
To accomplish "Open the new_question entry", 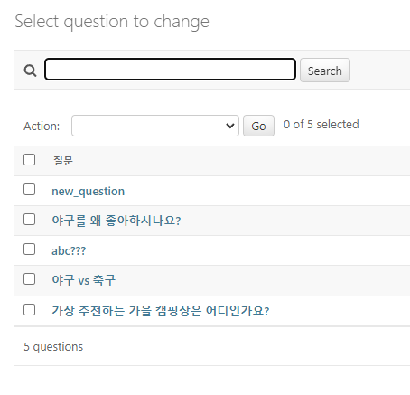I will pyautogui.click(x=89, y=192).
